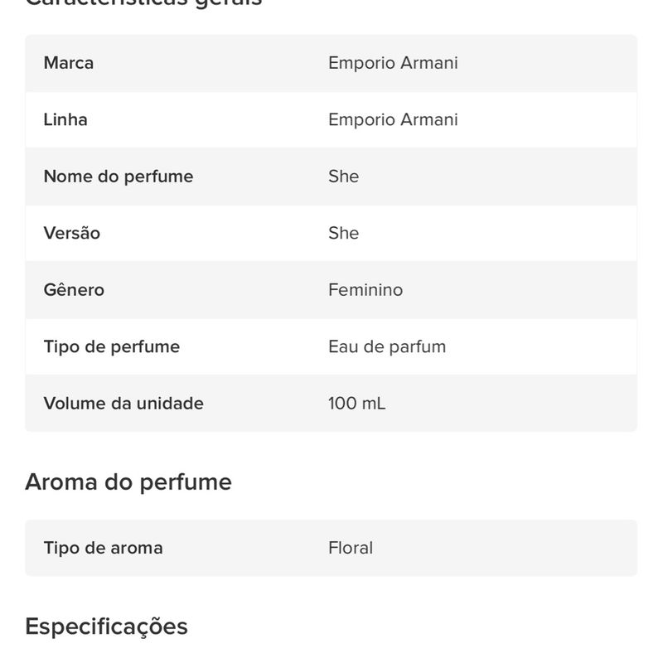Click the Especificações section heading
This screenshot has height=663, width=663.
107,627
